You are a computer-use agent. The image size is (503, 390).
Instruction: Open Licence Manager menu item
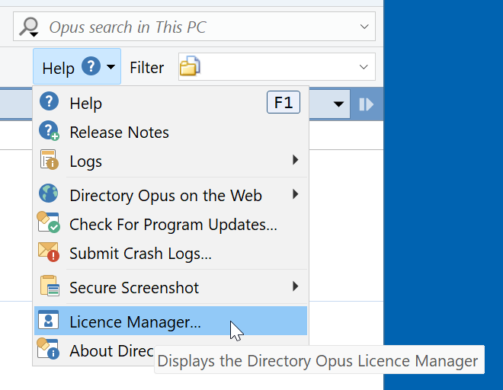tap(171, 321)
